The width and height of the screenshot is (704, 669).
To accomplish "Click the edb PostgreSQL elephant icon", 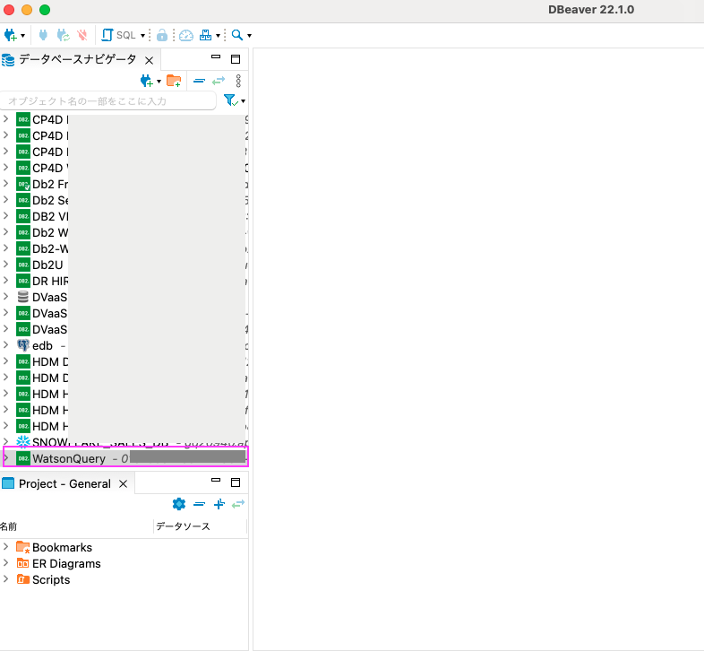I will point(23,345).
